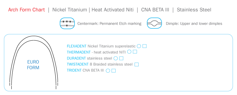Image resolution: width=237 pixels, height=95 pixels.
Task: Select the square wire icon next to FLEXADENT
Action: (x=145, y=46)
